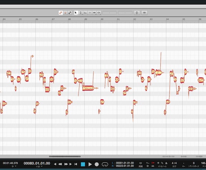The image size is (206, 170).
Task: Select the large blob after bar 93
Action: (x=159, y=72)
